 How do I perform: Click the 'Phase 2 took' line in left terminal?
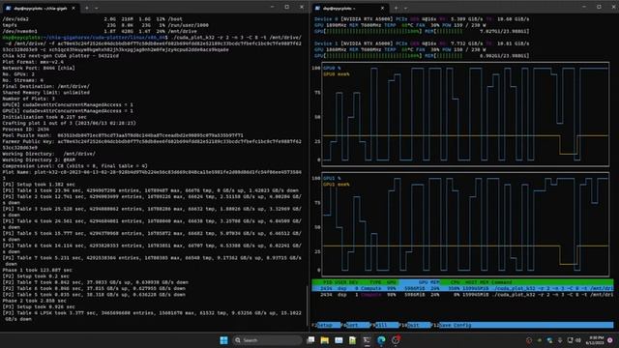tap(36, 301)
